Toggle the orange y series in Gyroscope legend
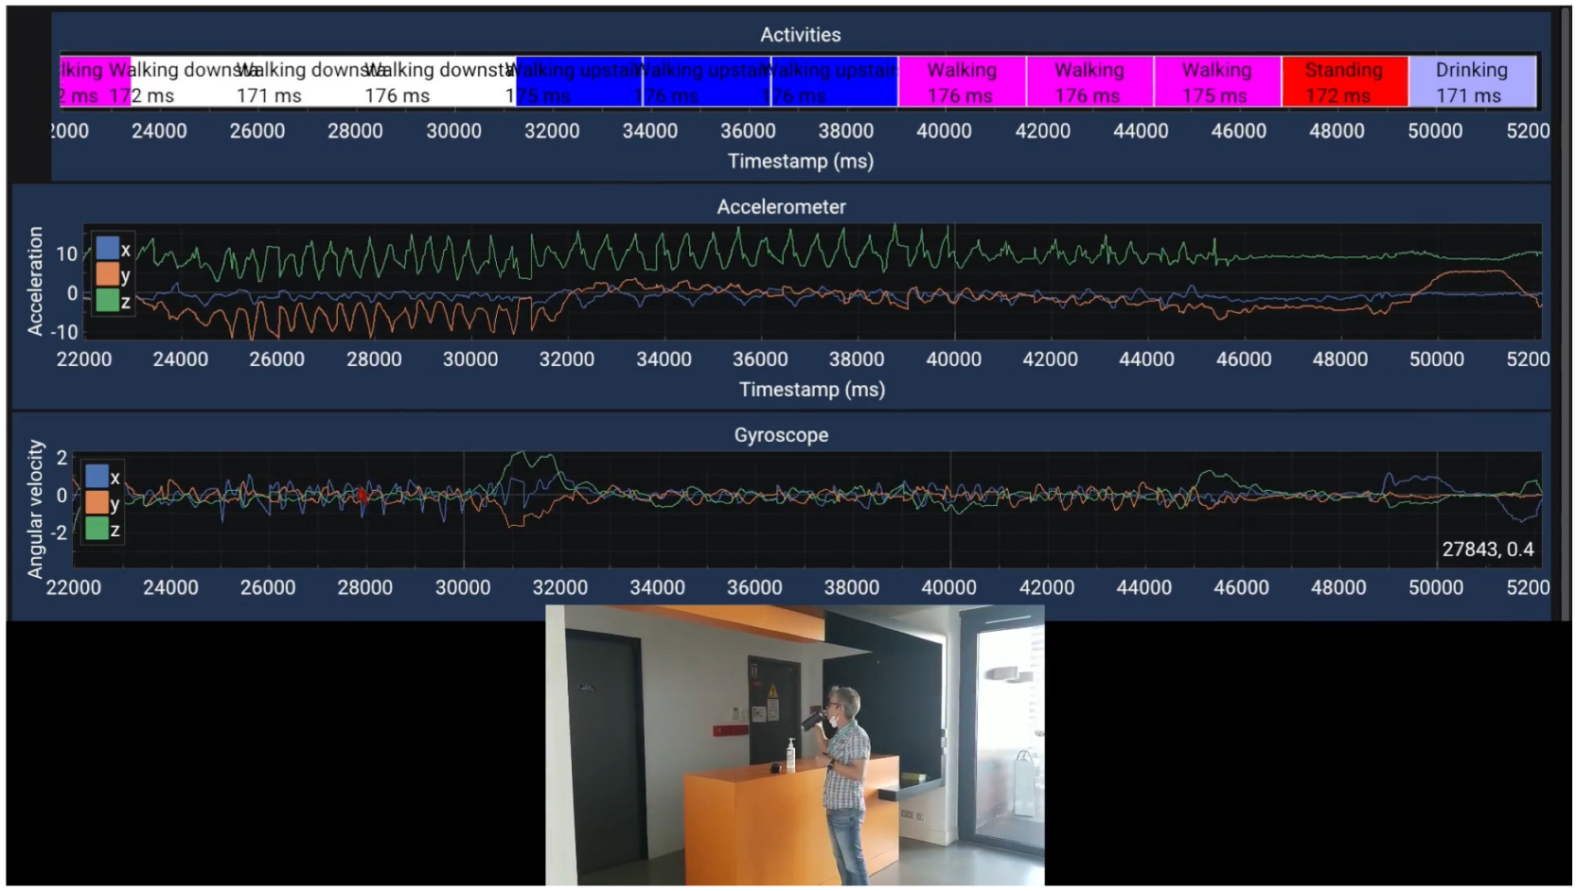The width and height of the screenshot is (1576, 891). 97,502
